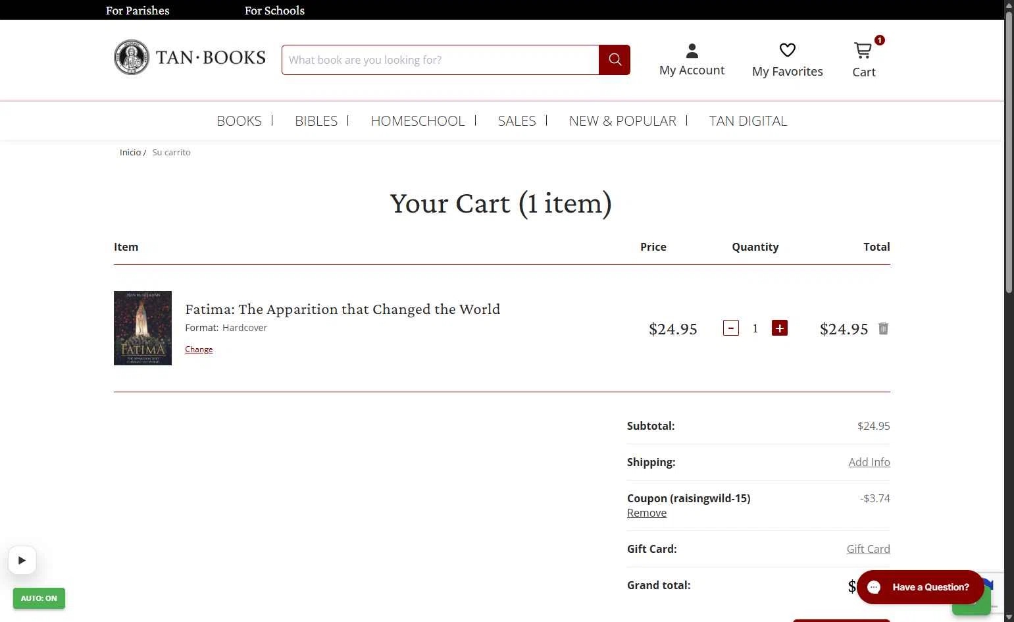
Task: Click the magnifier search button
Action: [615, 60]
